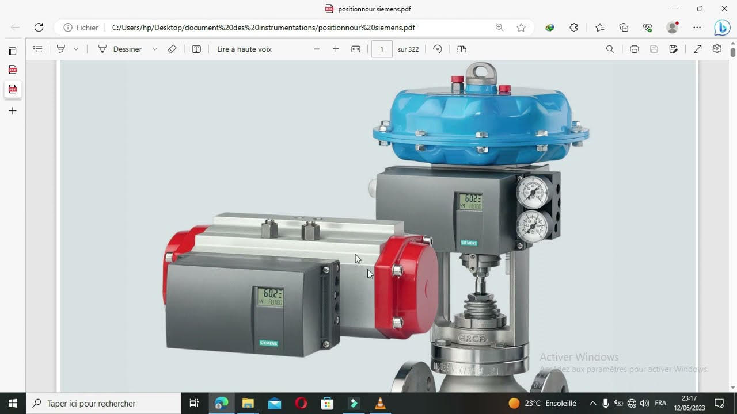
Task: Select the active second PDF vertical tab
Action: pyautogui.click(x=12, y=89)
